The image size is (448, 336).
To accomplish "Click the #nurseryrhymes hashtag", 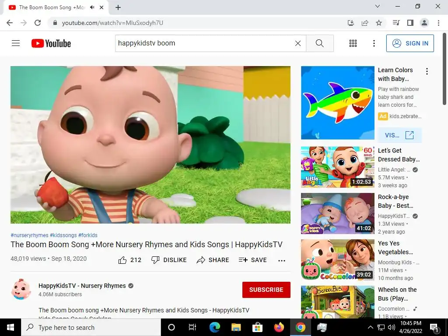I will [29, 235].
